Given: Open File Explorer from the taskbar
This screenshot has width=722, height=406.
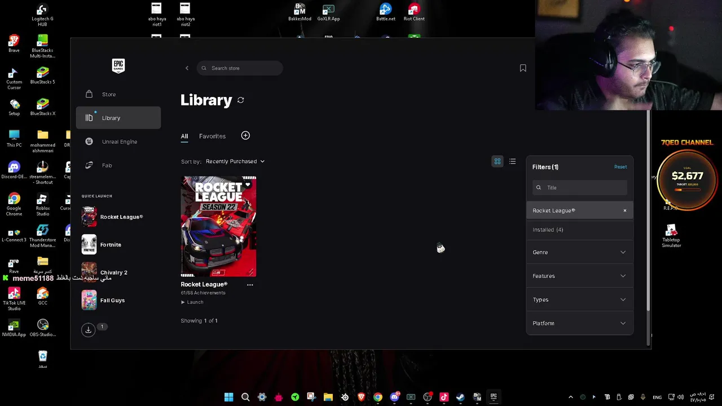Looking at the screenshot, I should [328, 397].
